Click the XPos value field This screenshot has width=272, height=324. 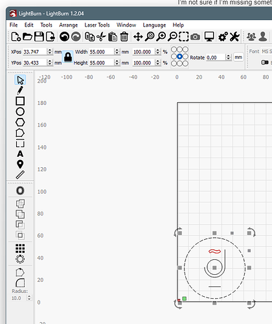(35, 52)
